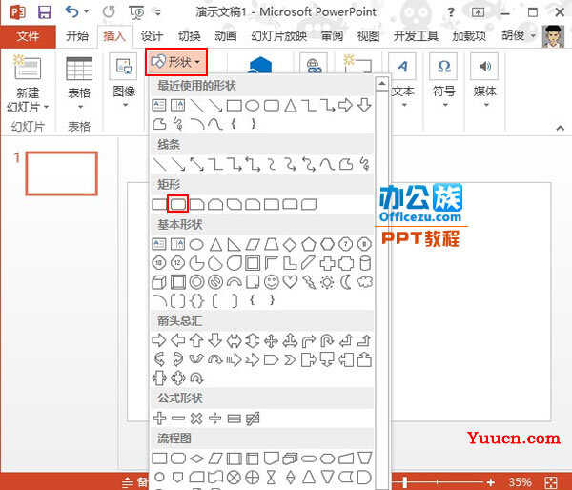
Task: Select the Diamond shape in 基本形状
Action: point(290,244)
